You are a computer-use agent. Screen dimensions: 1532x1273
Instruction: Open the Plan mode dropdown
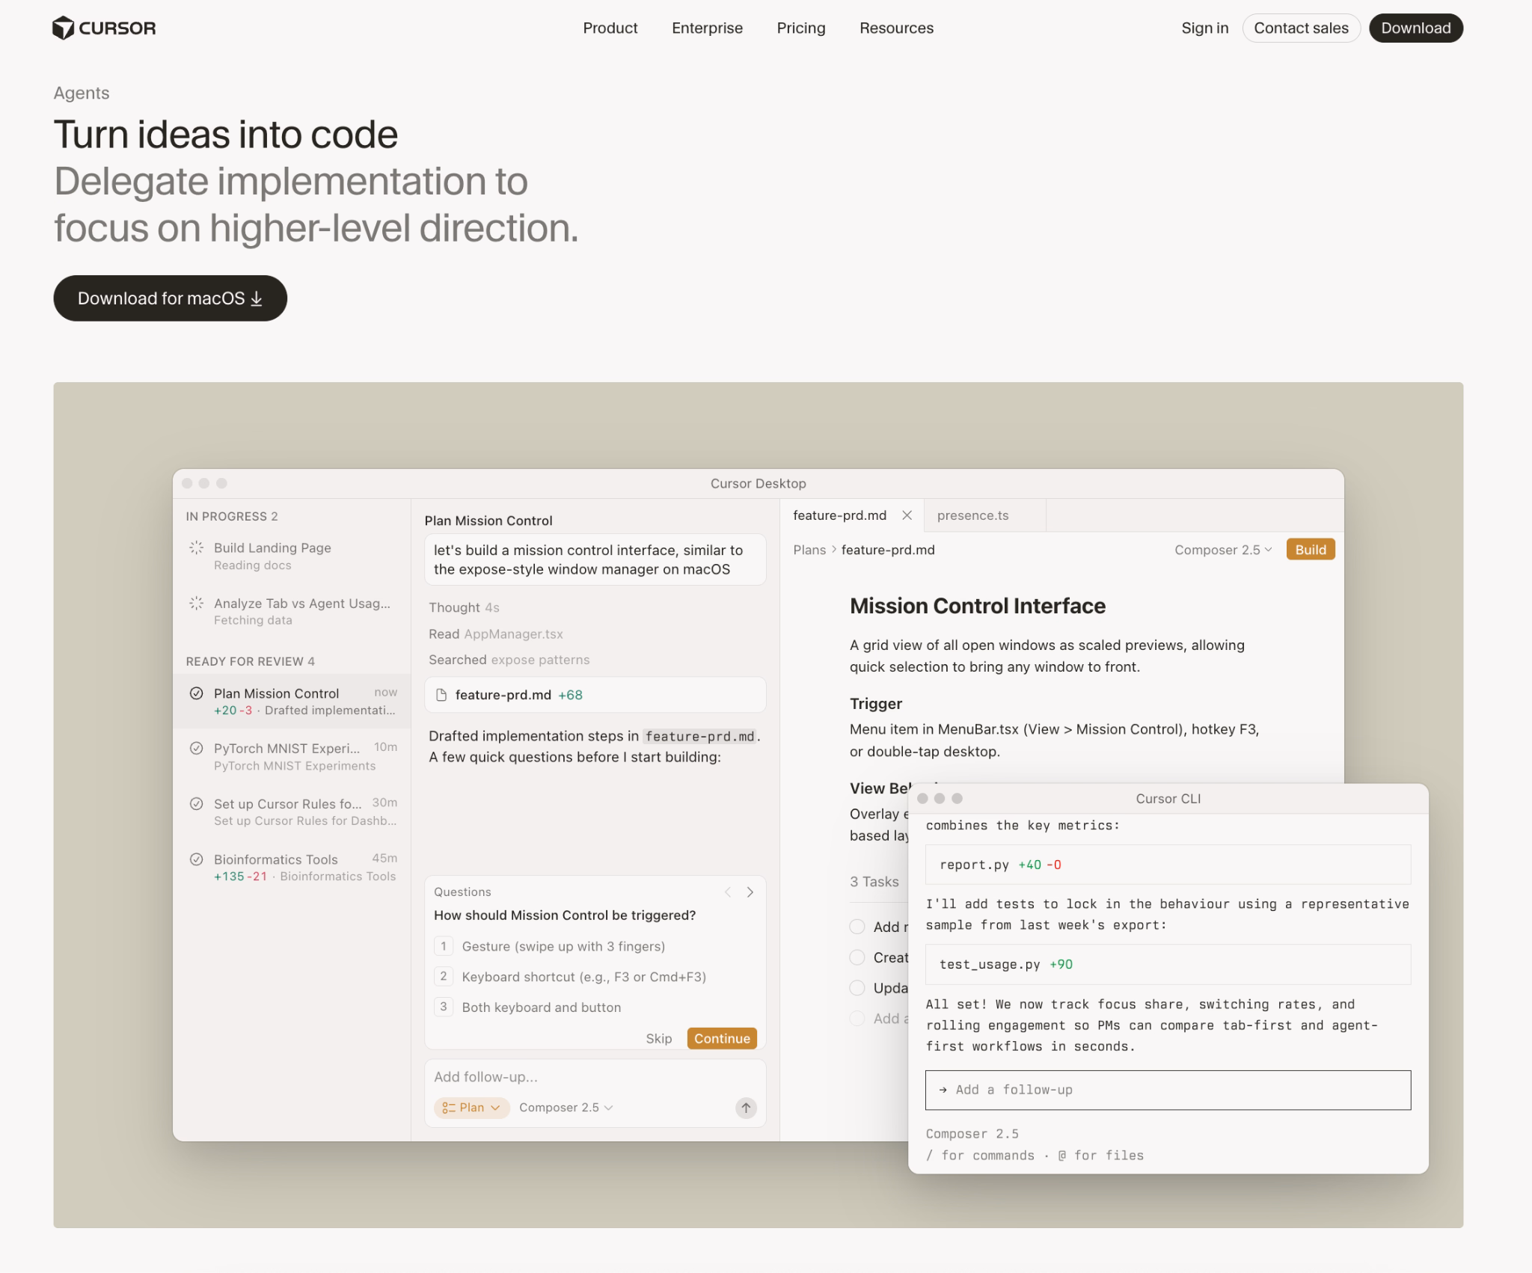coord(471,1108)
